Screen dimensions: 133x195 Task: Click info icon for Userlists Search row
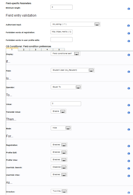(x=129, y=168)
